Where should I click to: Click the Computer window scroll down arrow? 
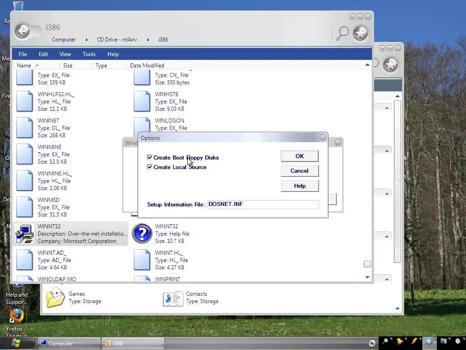pyautogui.click(x=398, y=309)
